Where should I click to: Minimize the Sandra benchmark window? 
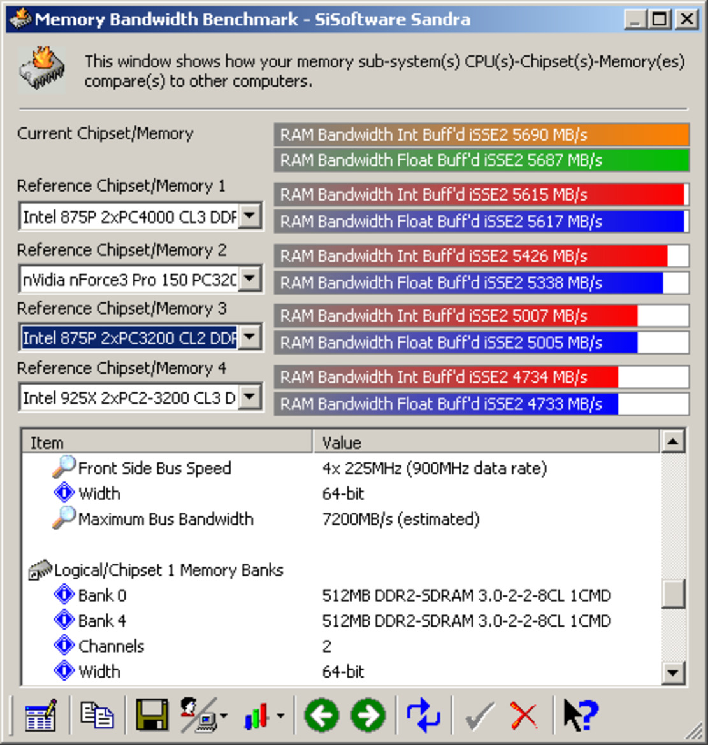[635, 20]
